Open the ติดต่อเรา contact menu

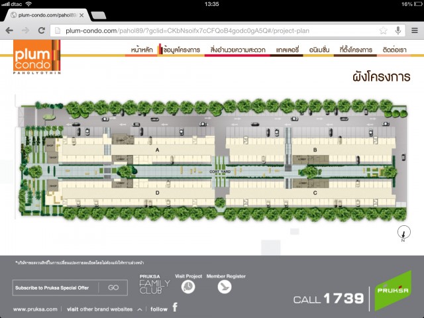point(395,50)
